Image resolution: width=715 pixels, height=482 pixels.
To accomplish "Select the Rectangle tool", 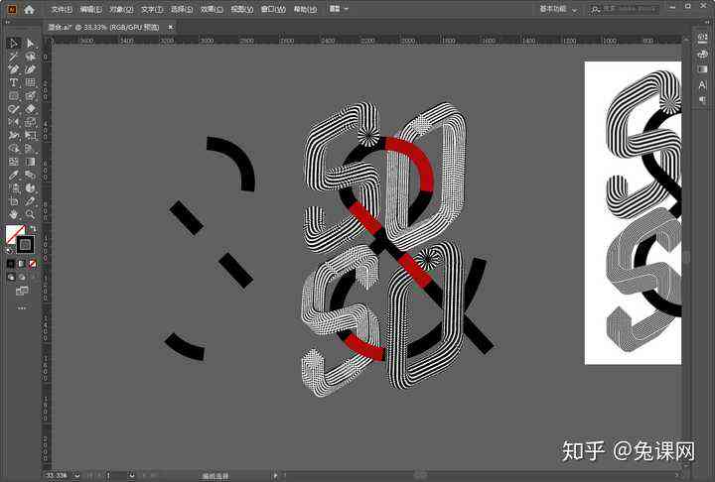I will [x=13, y=95].
